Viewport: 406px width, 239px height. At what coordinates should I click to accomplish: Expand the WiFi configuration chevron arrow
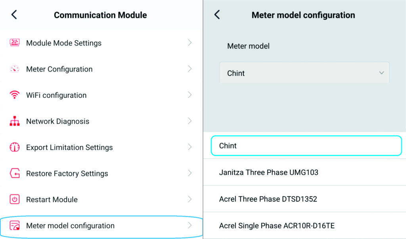coord(190,95)
